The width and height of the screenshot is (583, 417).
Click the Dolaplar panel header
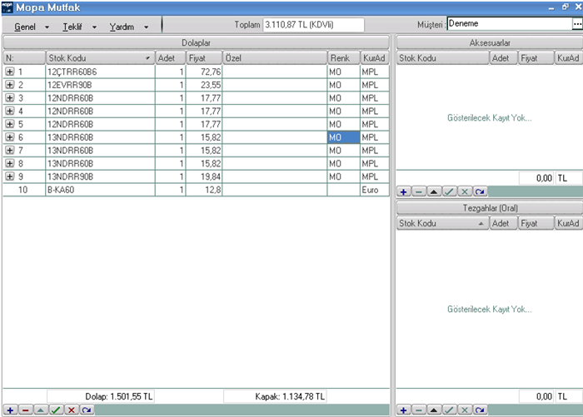pyautogui.click(x=197, y=42)
